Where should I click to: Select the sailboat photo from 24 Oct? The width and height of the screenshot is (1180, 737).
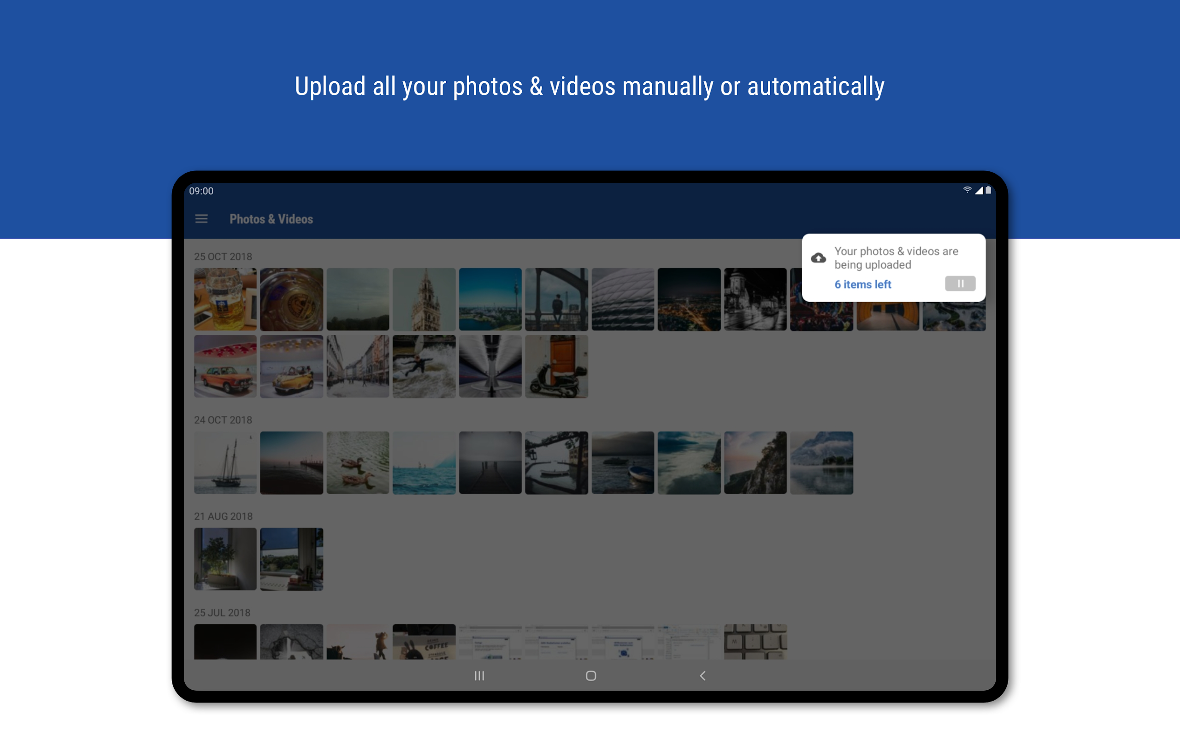225,462
